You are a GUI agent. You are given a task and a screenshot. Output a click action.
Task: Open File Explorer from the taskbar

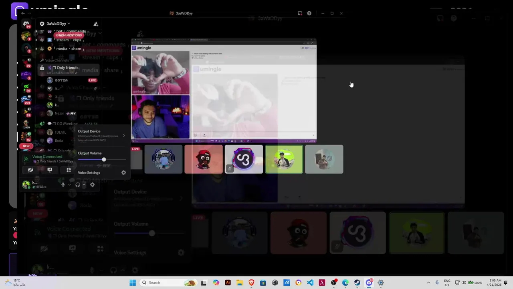(239, 283)
